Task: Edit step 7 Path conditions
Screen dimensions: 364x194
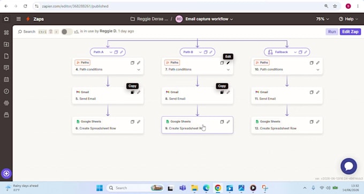Action: pos(228,63)
